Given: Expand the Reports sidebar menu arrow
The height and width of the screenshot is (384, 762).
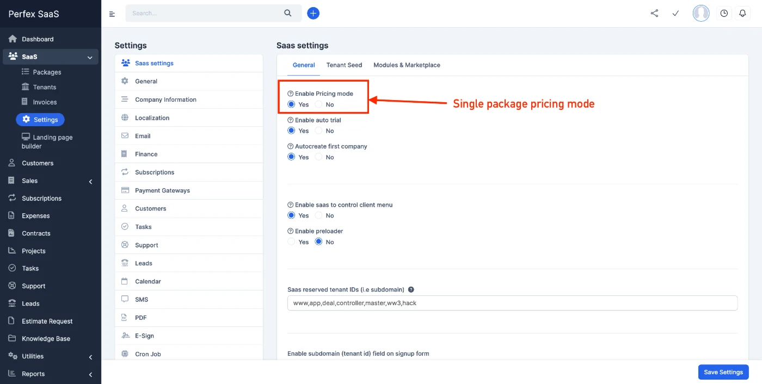Looking at the screenshot, I should point(91,374).
